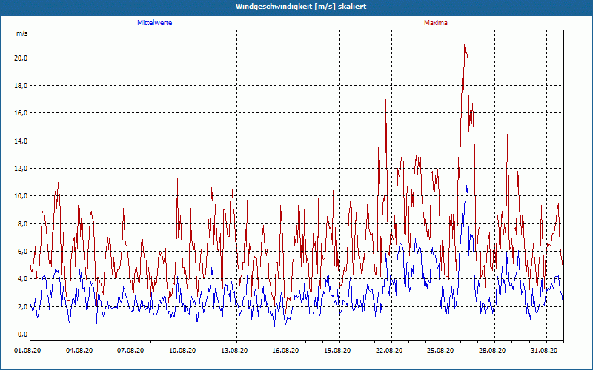593x370 pixels.
Task: Click the 10.08.20 date label
Action: pos(182,351)
